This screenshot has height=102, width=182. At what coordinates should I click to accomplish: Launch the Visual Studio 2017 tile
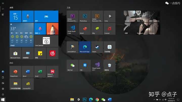[x=97, y=65]
